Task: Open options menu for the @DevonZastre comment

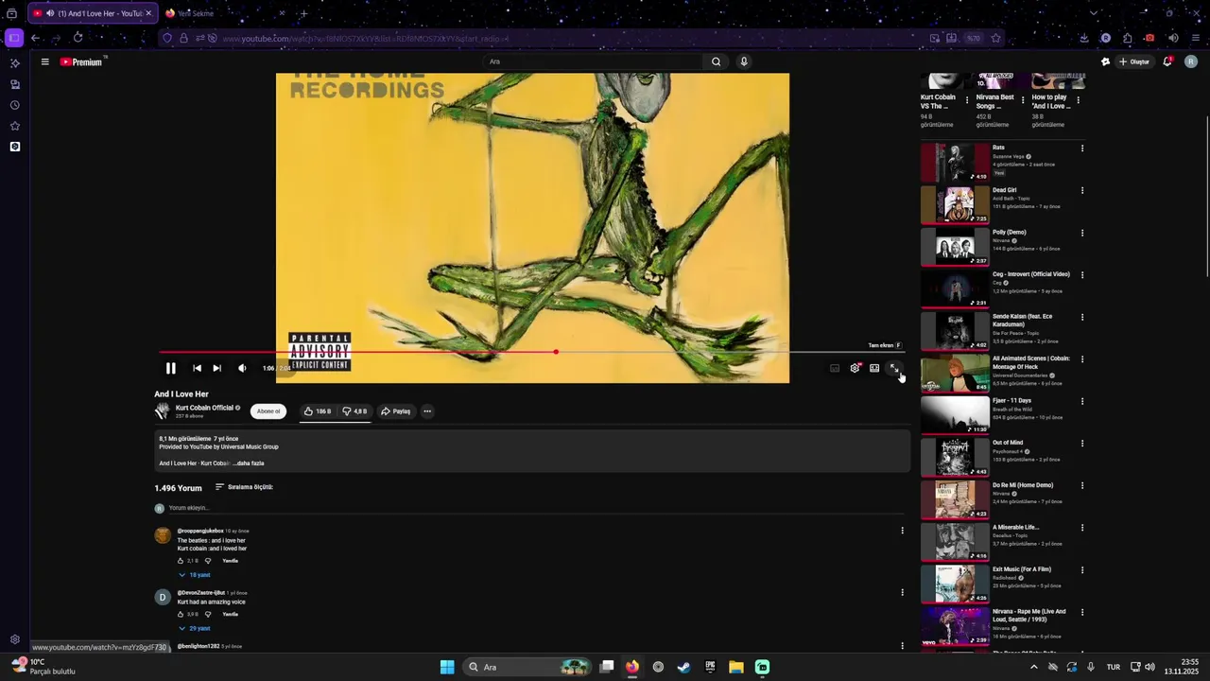Action: 902,593
